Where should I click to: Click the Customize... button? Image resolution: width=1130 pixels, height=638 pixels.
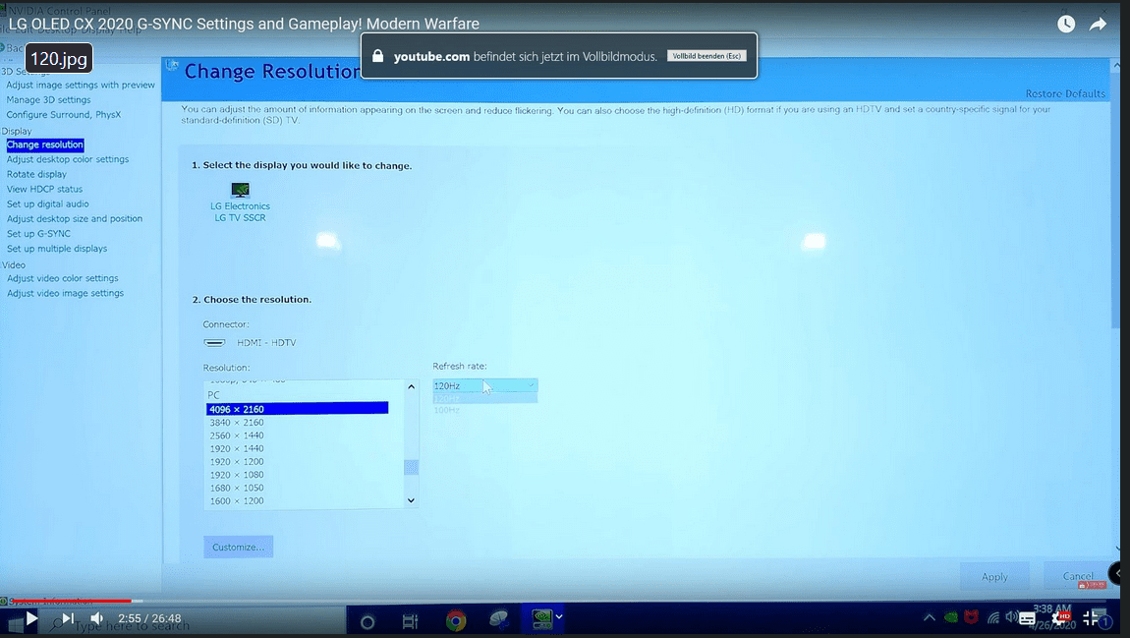point(238,547)
